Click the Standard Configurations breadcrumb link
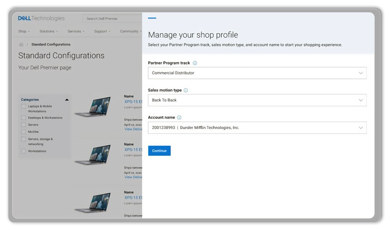This screenshot has width=390, height=230. tap(51, 45)
